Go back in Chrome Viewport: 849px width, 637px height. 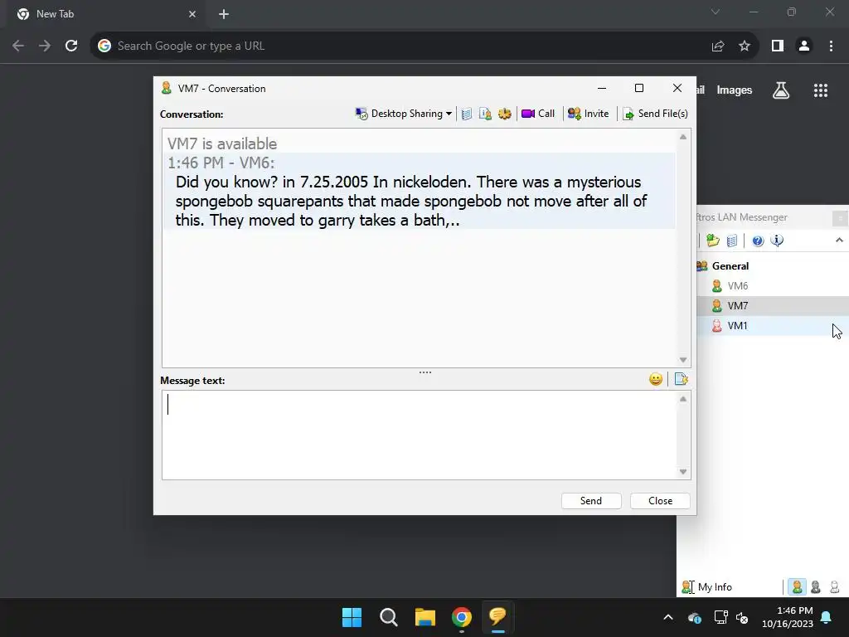[18, 46]
